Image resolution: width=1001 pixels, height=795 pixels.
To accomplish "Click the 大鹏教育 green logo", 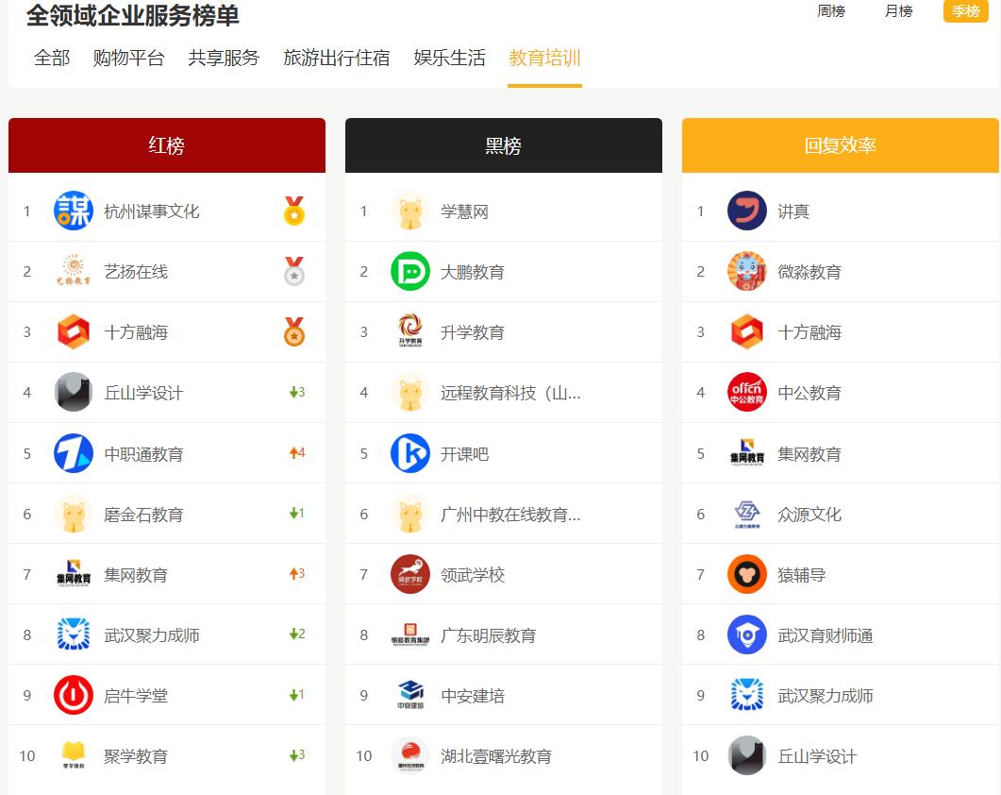I will coord(410,272).
